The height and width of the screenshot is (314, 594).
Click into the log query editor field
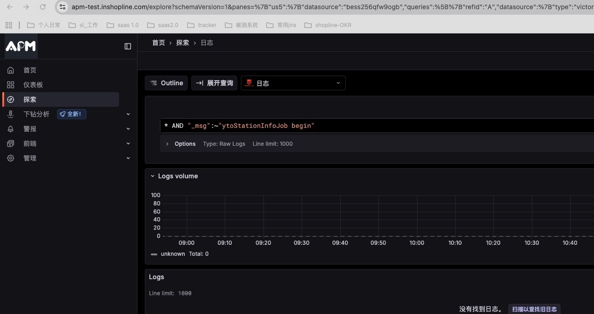377,126
